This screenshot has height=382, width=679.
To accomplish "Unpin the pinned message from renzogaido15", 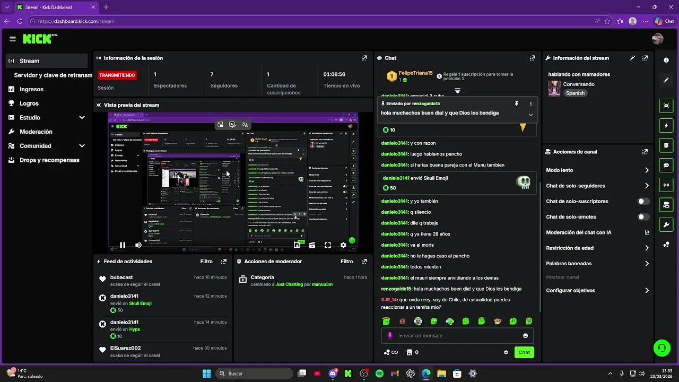I will click(516, 103).
